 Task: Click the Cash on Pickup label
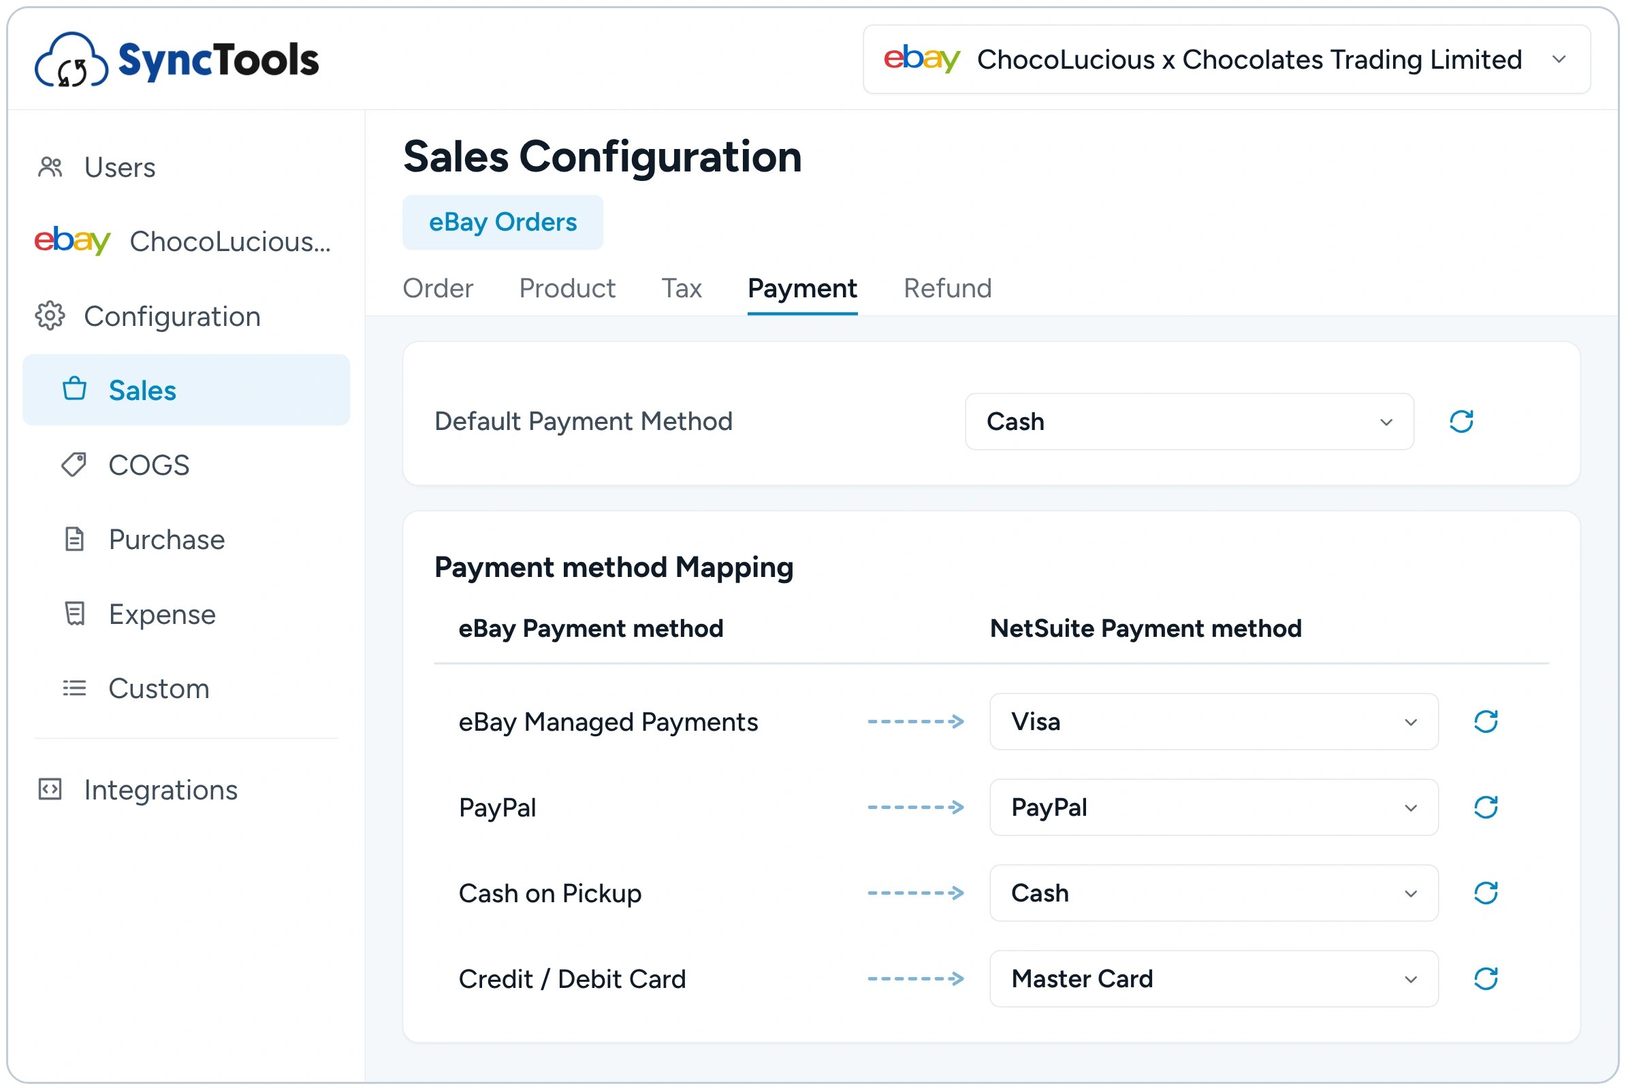pos(550,893)
